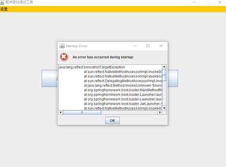This screenshot has height=167, width=226.
Task: Click OK in Startup Error dialog
Action: click(x=112, y=120)
